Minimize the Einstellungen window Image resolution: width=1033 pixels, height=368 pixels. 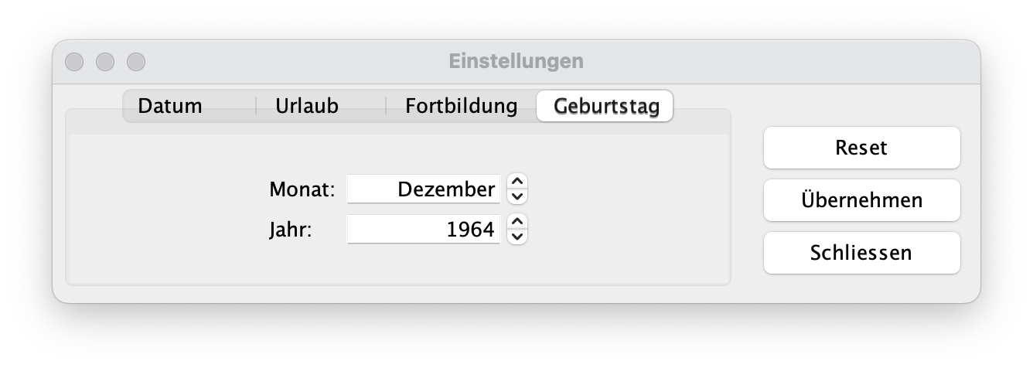click(x=105, y=61)
